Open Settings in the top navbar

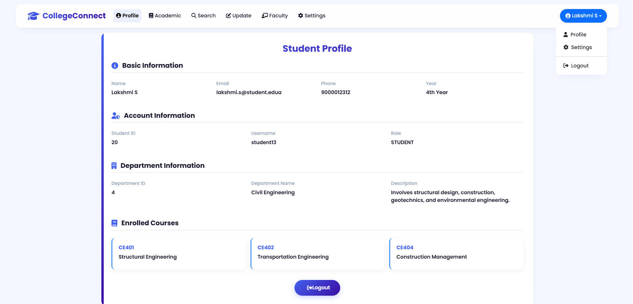coord(312,16)
